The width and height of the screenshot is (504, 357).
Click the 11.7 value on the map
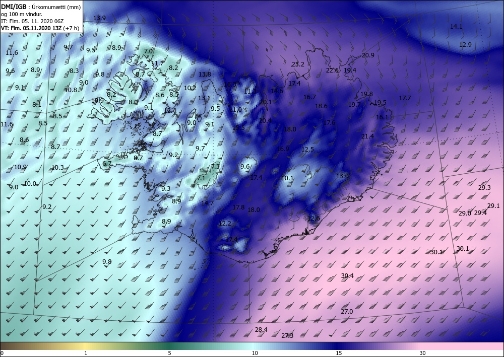click(157, 63)
